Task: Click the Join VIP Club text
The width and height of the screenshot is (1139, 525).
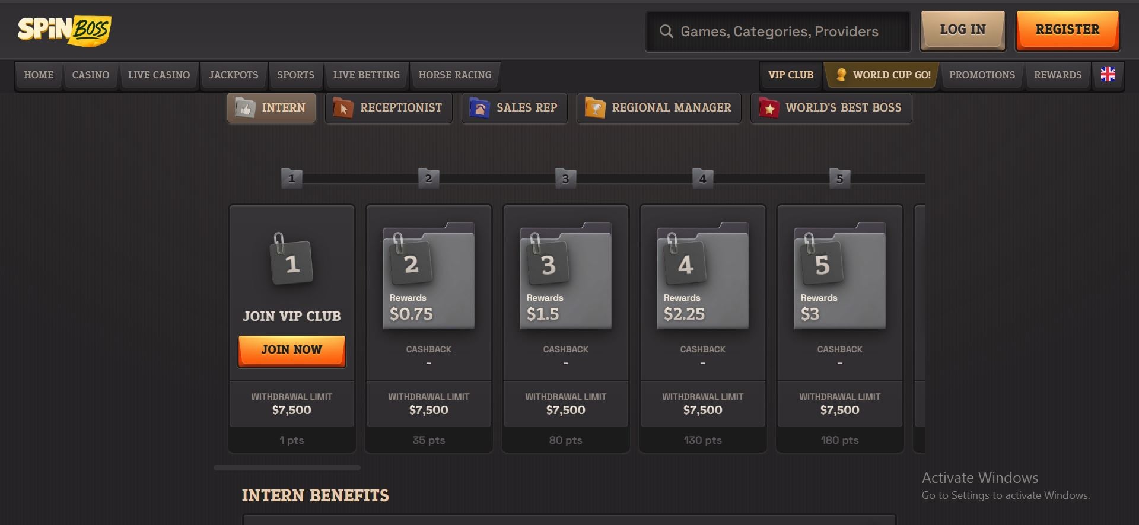Action: click(292, 316)
